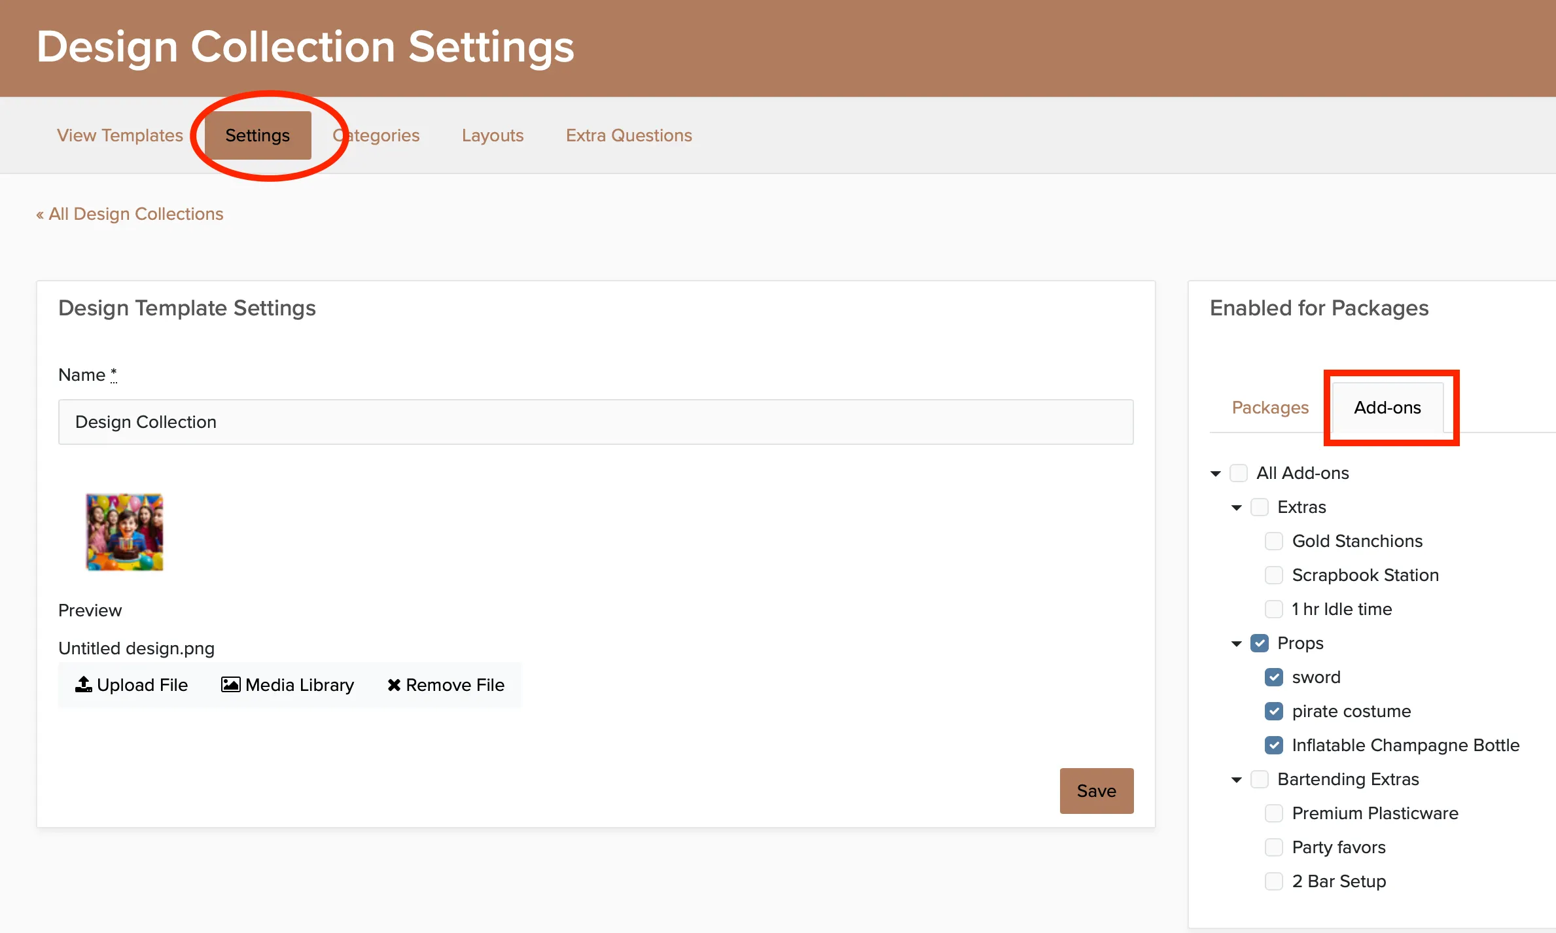Uncheck the sword prop checkbox
1556x933 pixels.
1273,677
